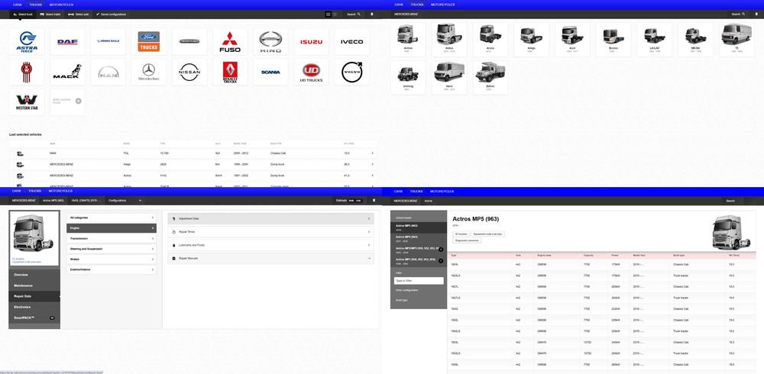Click the Diagnostic connector button

point(468,240)
